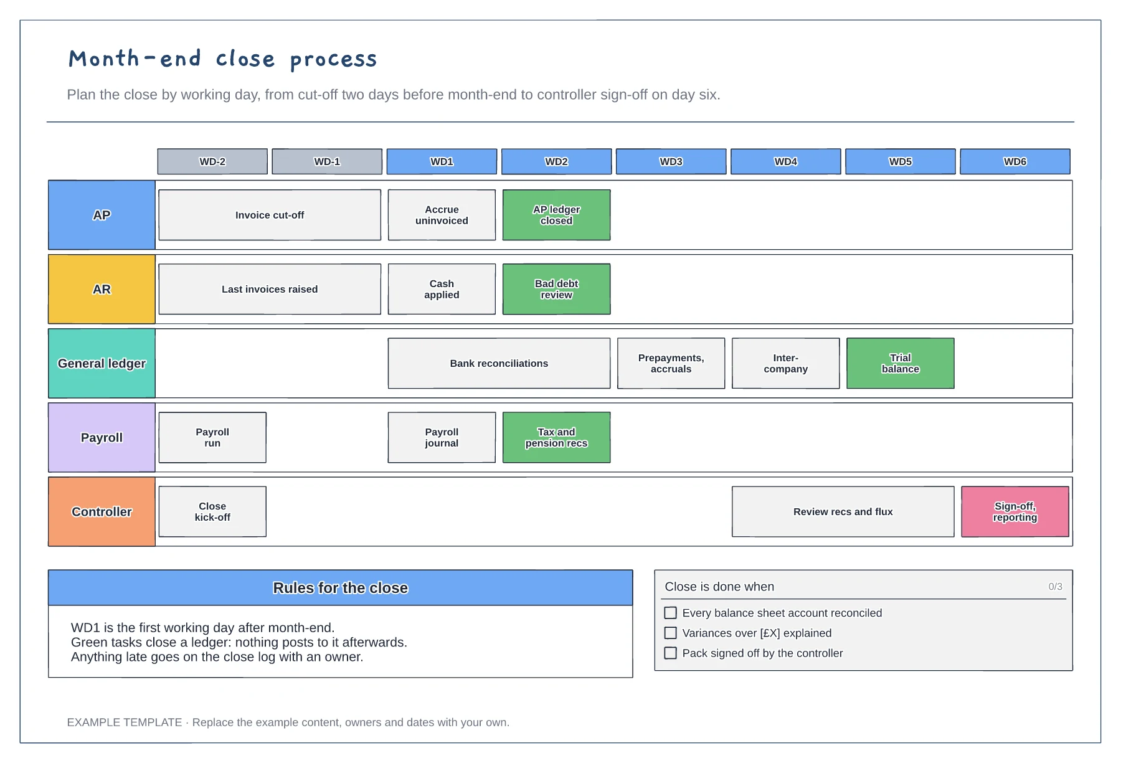The image size is (1121, 763).
Task: Select the General ledger lane label
Action: 102,363
